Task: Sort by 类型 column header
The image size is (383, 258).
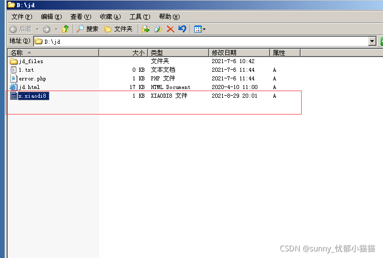Action: 179,52
